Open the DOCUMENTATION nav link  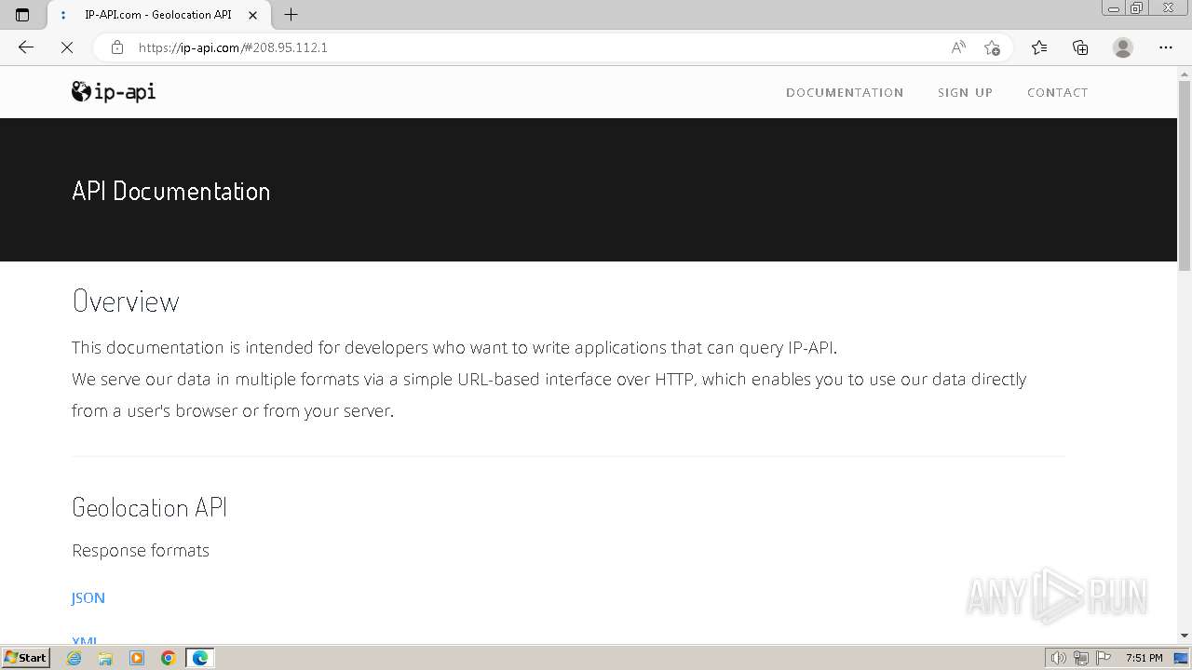pos(845,92)
